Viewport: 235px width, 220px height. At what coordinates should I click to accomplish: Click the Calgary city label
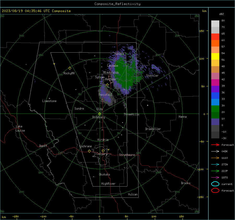(x=102, y=154)
